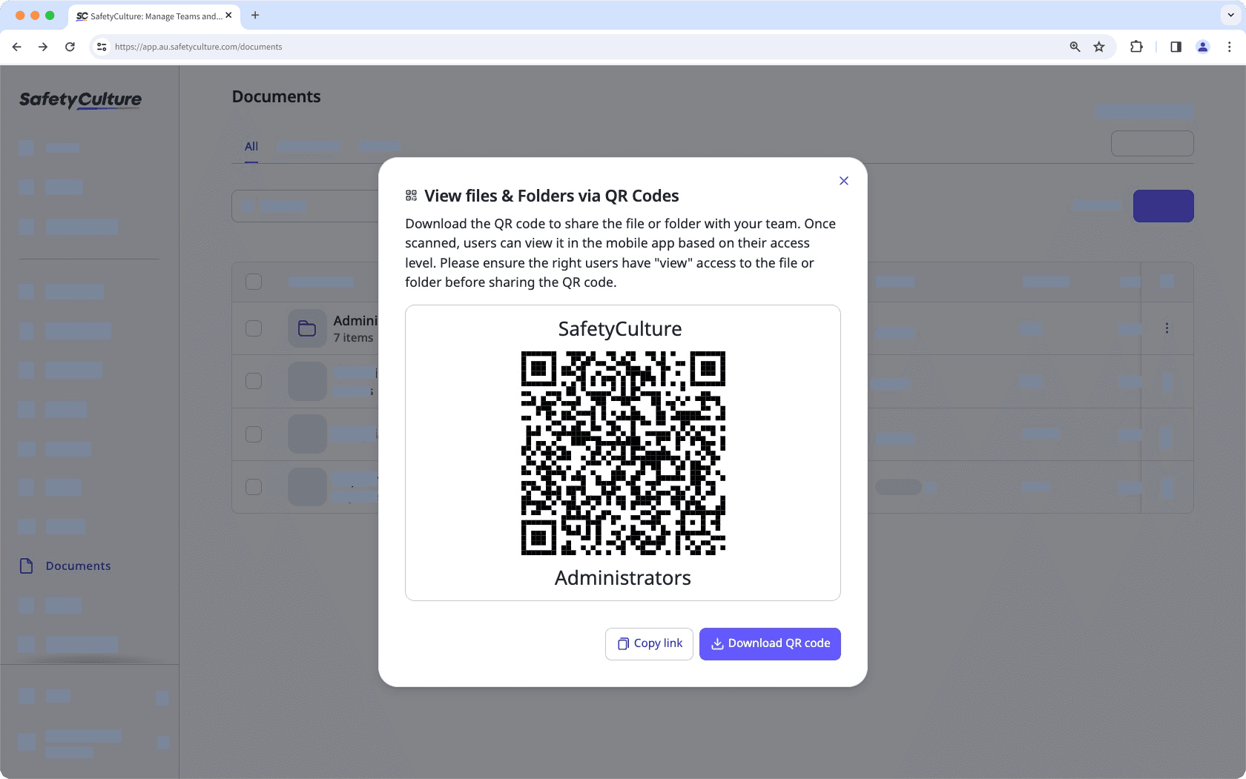Click the QR code icon beside the dialog title

[x=410, y=195]
